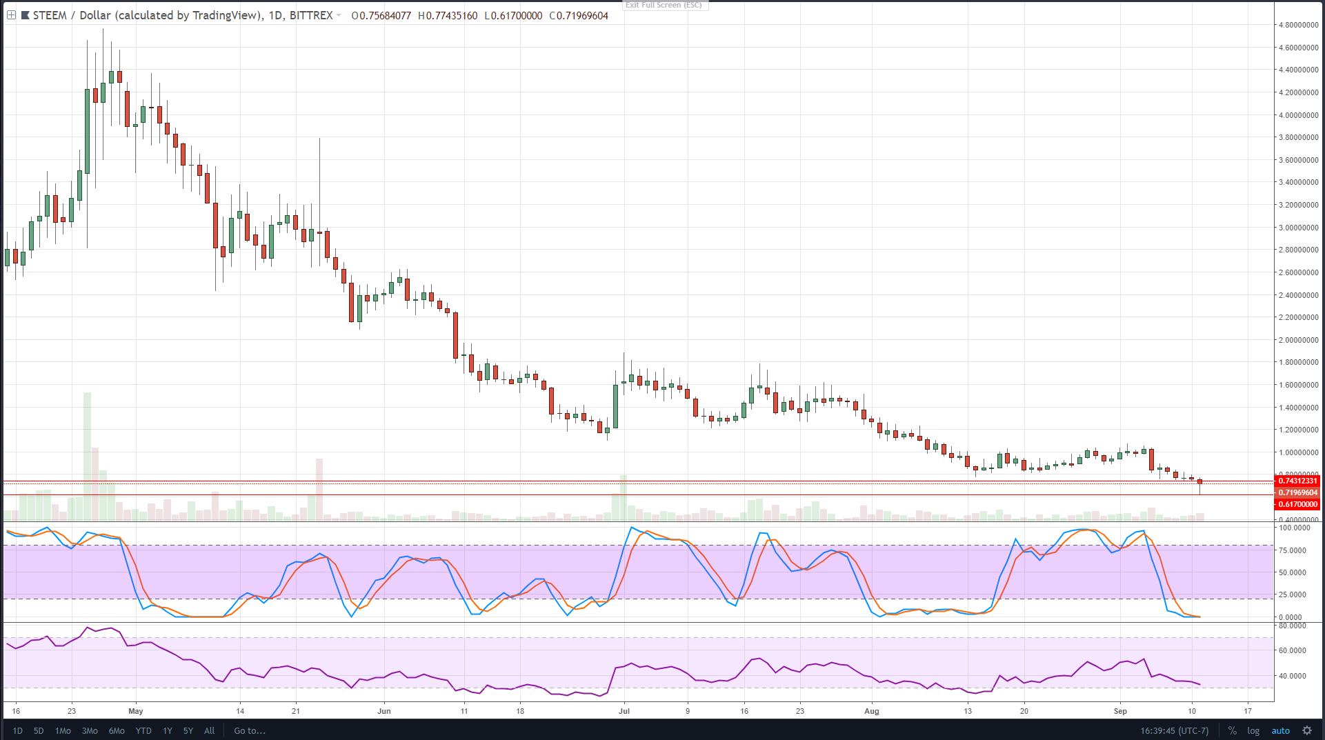Click the Jun label on the time axis
1325x740 pixels.
tap(384, 711)
